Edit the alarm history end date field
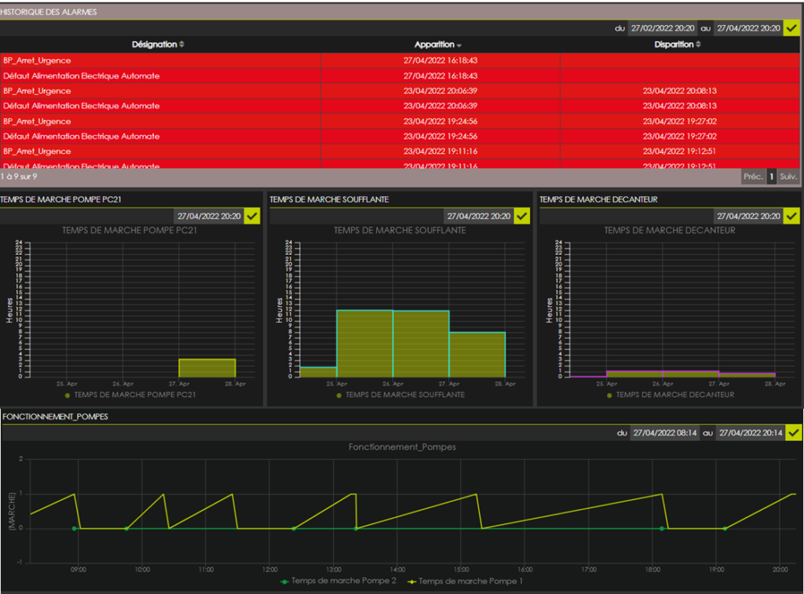 pyautogui.click(x=747, y=28)
